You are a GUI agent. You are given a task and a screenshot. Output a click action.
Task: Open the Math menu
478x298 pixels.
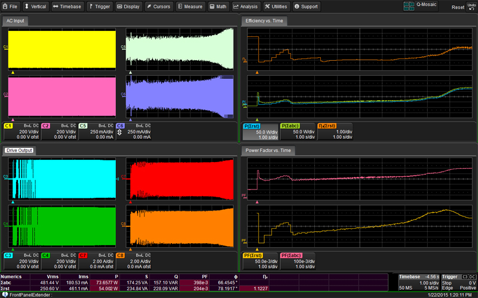(218, 7)
